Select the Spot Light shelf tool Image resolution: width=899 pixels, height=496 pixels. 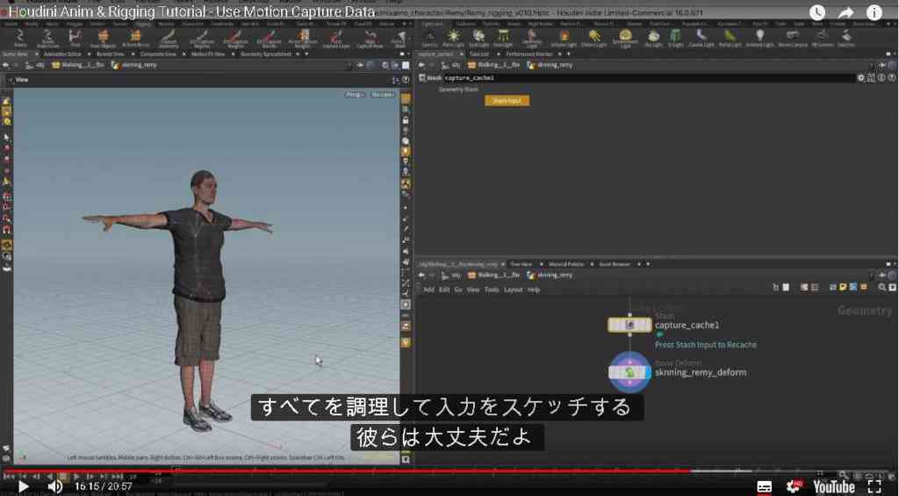pos(478,39)
